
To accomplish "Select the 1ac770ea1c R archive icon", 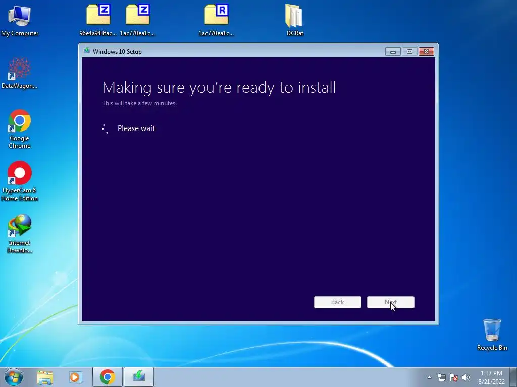I will pos(216,19).
